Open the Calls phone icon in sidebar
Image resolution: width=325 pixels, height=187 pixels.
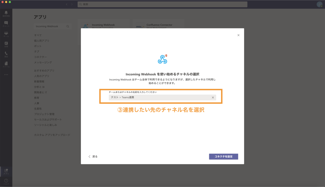6,54
